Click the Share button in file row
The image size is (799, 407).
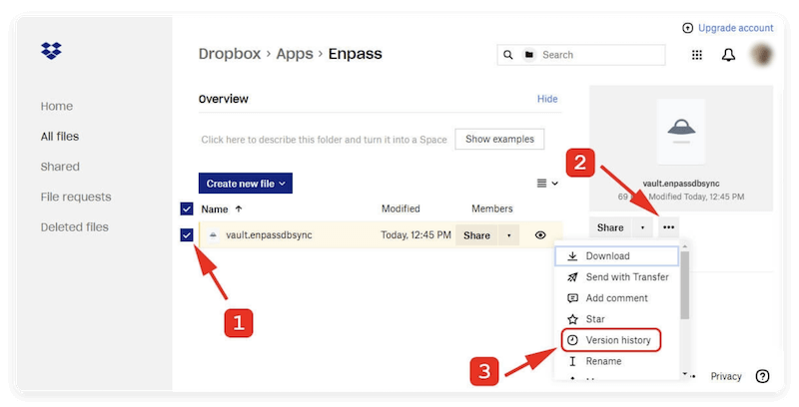tap(476, 235)
